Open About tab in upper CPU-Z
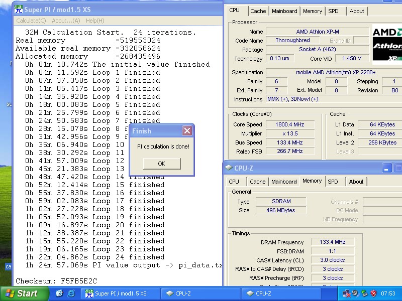This screenshot has width=402, height=301. [357, 11]
